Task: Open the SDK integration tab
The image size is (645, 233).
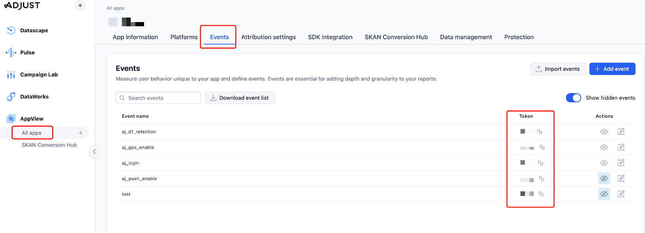Action: coord(330,37)
